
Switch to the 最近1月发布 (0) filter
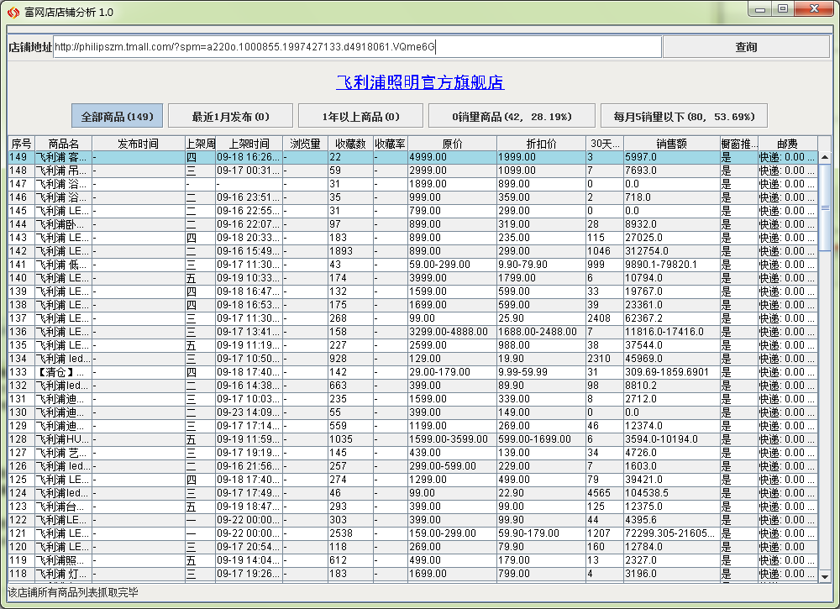point(230,116)
